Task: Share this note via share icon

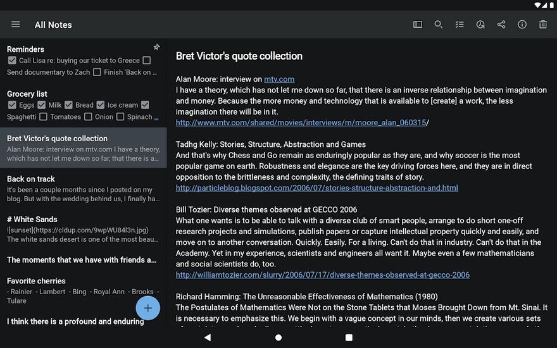Action: (x=501, y=24)
